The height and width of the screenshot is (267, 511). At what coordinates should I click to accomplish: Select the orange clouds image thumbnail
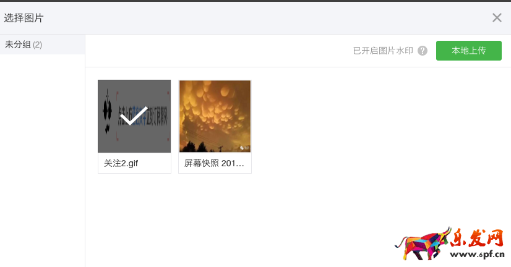tap(215, 116)
